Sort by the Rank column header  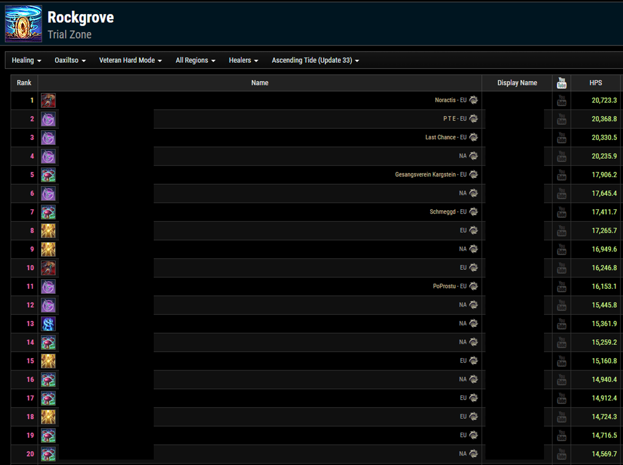24,83
